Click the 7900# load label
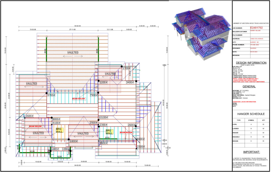The image size is (271, 172). (x=94, y=95)
